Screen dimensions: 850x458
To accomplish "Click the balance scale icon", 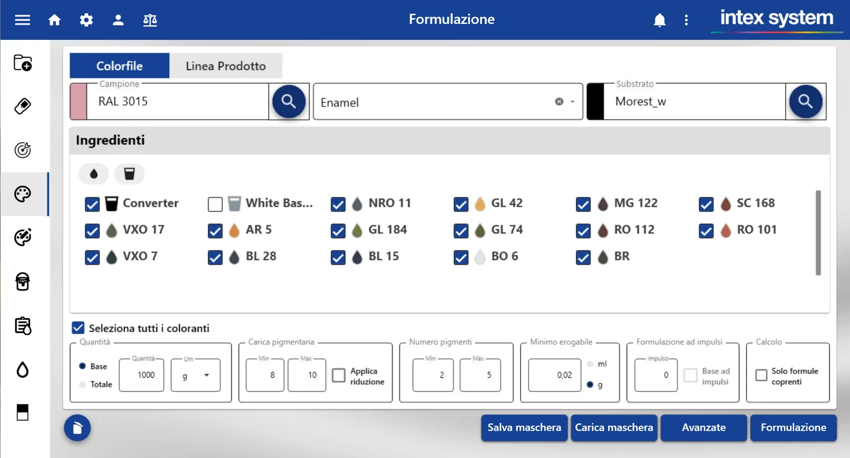I will pyautogui.click(x=150, y=20).
